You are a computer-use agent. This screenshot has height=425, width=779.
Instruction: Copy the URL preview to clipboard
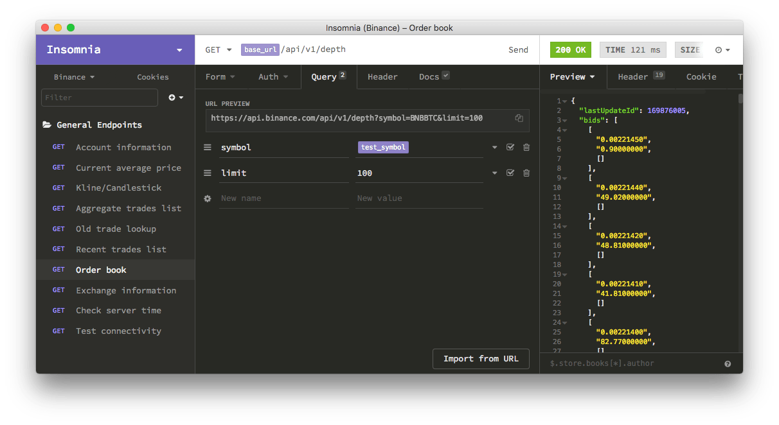coord(519,118)
